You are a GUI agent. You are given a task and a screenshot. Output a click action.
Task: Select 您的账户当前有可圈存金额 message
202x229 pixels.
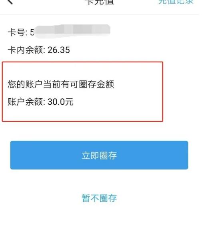(x=61, y=84)
